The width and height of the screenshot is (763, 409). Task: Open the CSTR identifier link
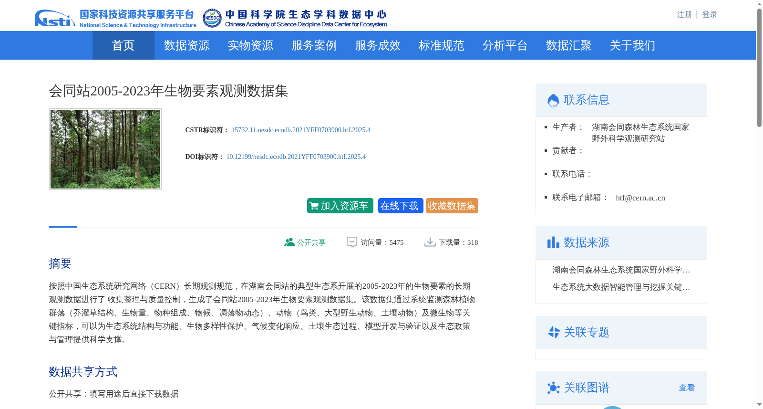click(301, 130)
